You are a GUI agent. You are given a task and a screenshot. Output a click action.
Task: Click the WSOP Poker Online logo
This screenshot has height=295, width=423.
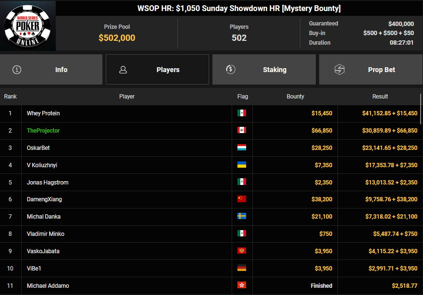(x=27, y=25)
